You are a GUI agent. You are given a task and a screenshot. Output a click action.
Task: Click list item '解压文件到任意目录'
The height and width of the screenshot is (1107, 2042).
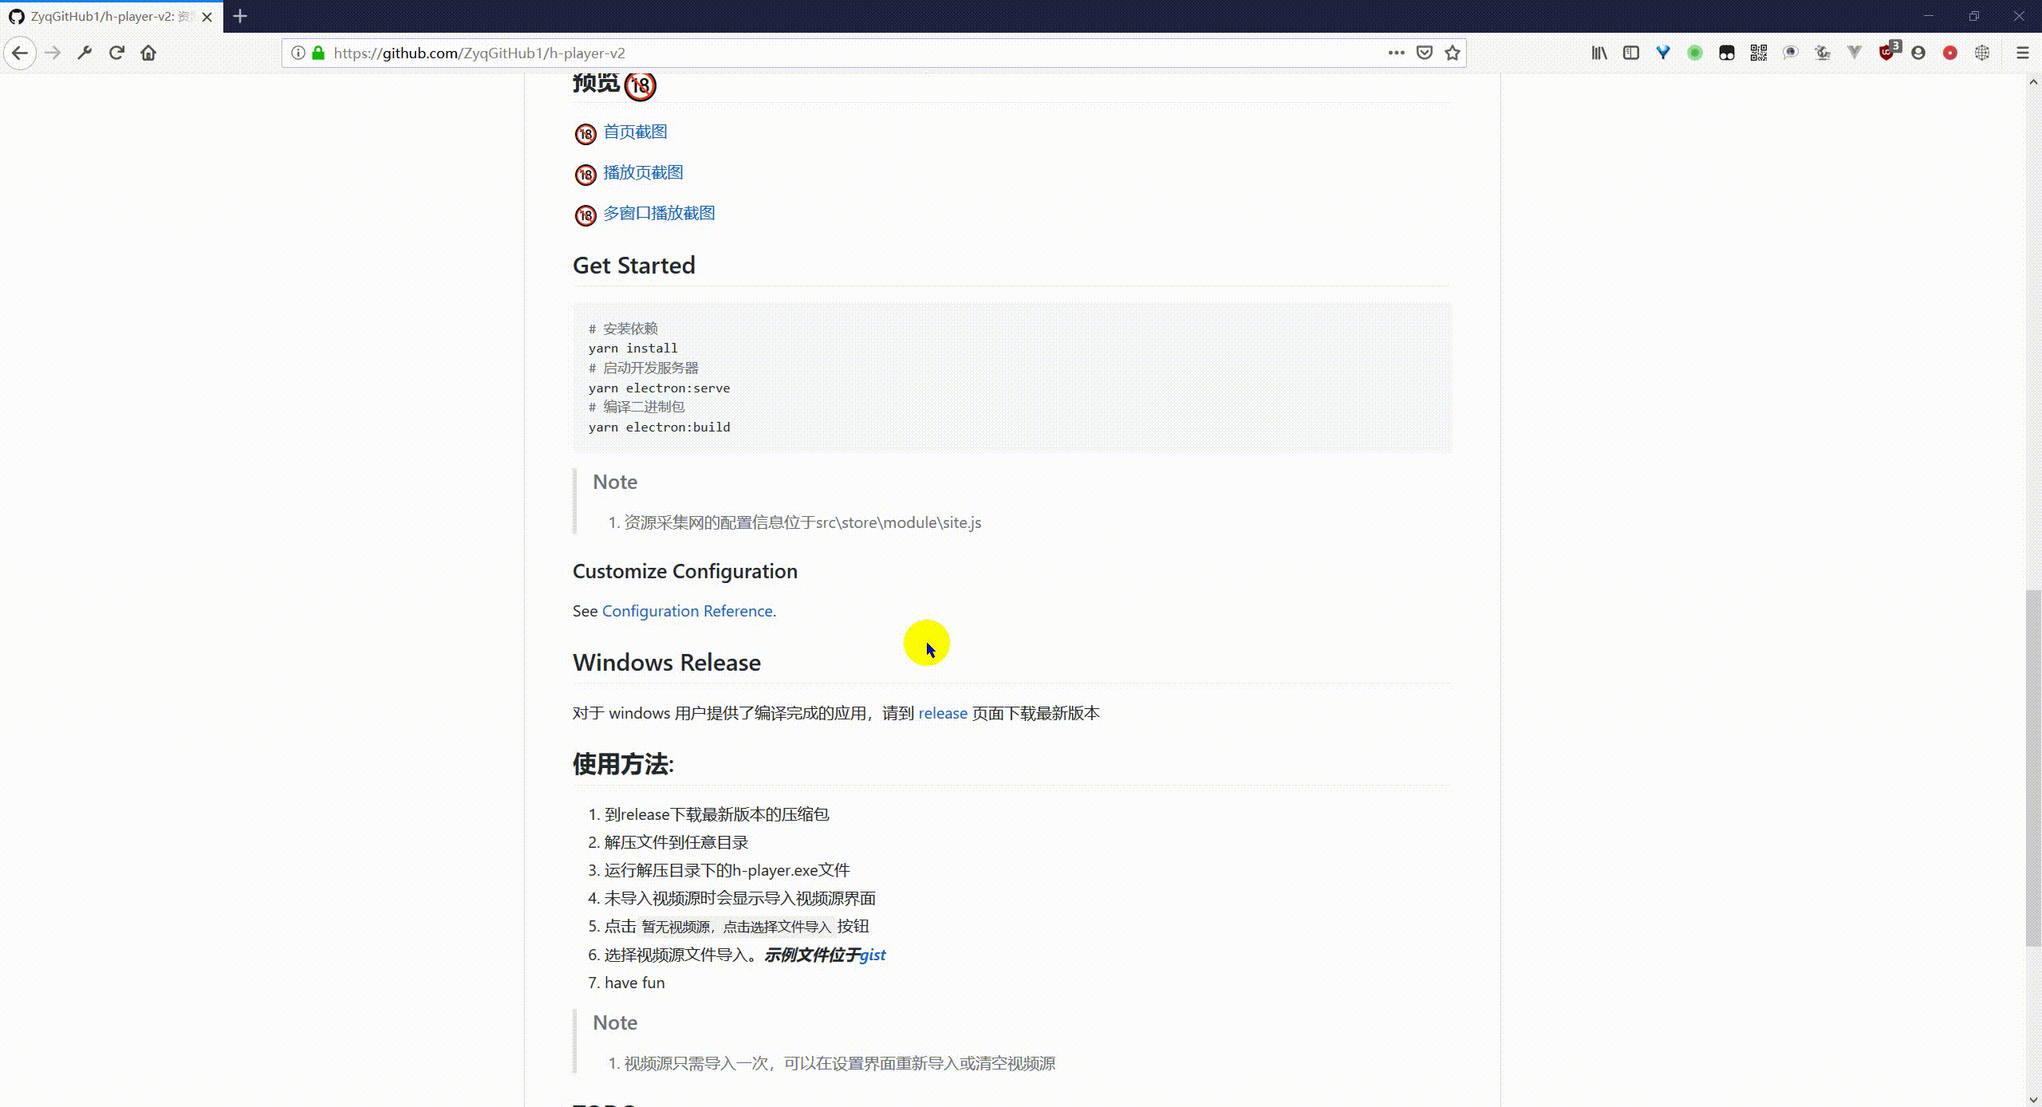(676, 842)
